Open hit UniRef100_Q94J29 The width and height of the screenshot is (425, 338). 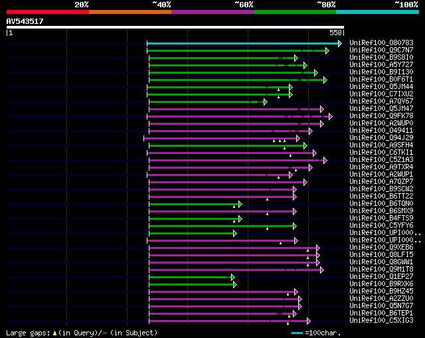click(x=381, y=138)
